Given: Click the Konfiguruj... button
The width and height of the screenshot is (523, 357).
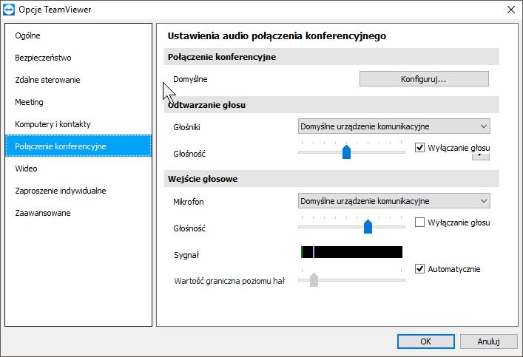Looking at the screenshot, I should 424,79.
